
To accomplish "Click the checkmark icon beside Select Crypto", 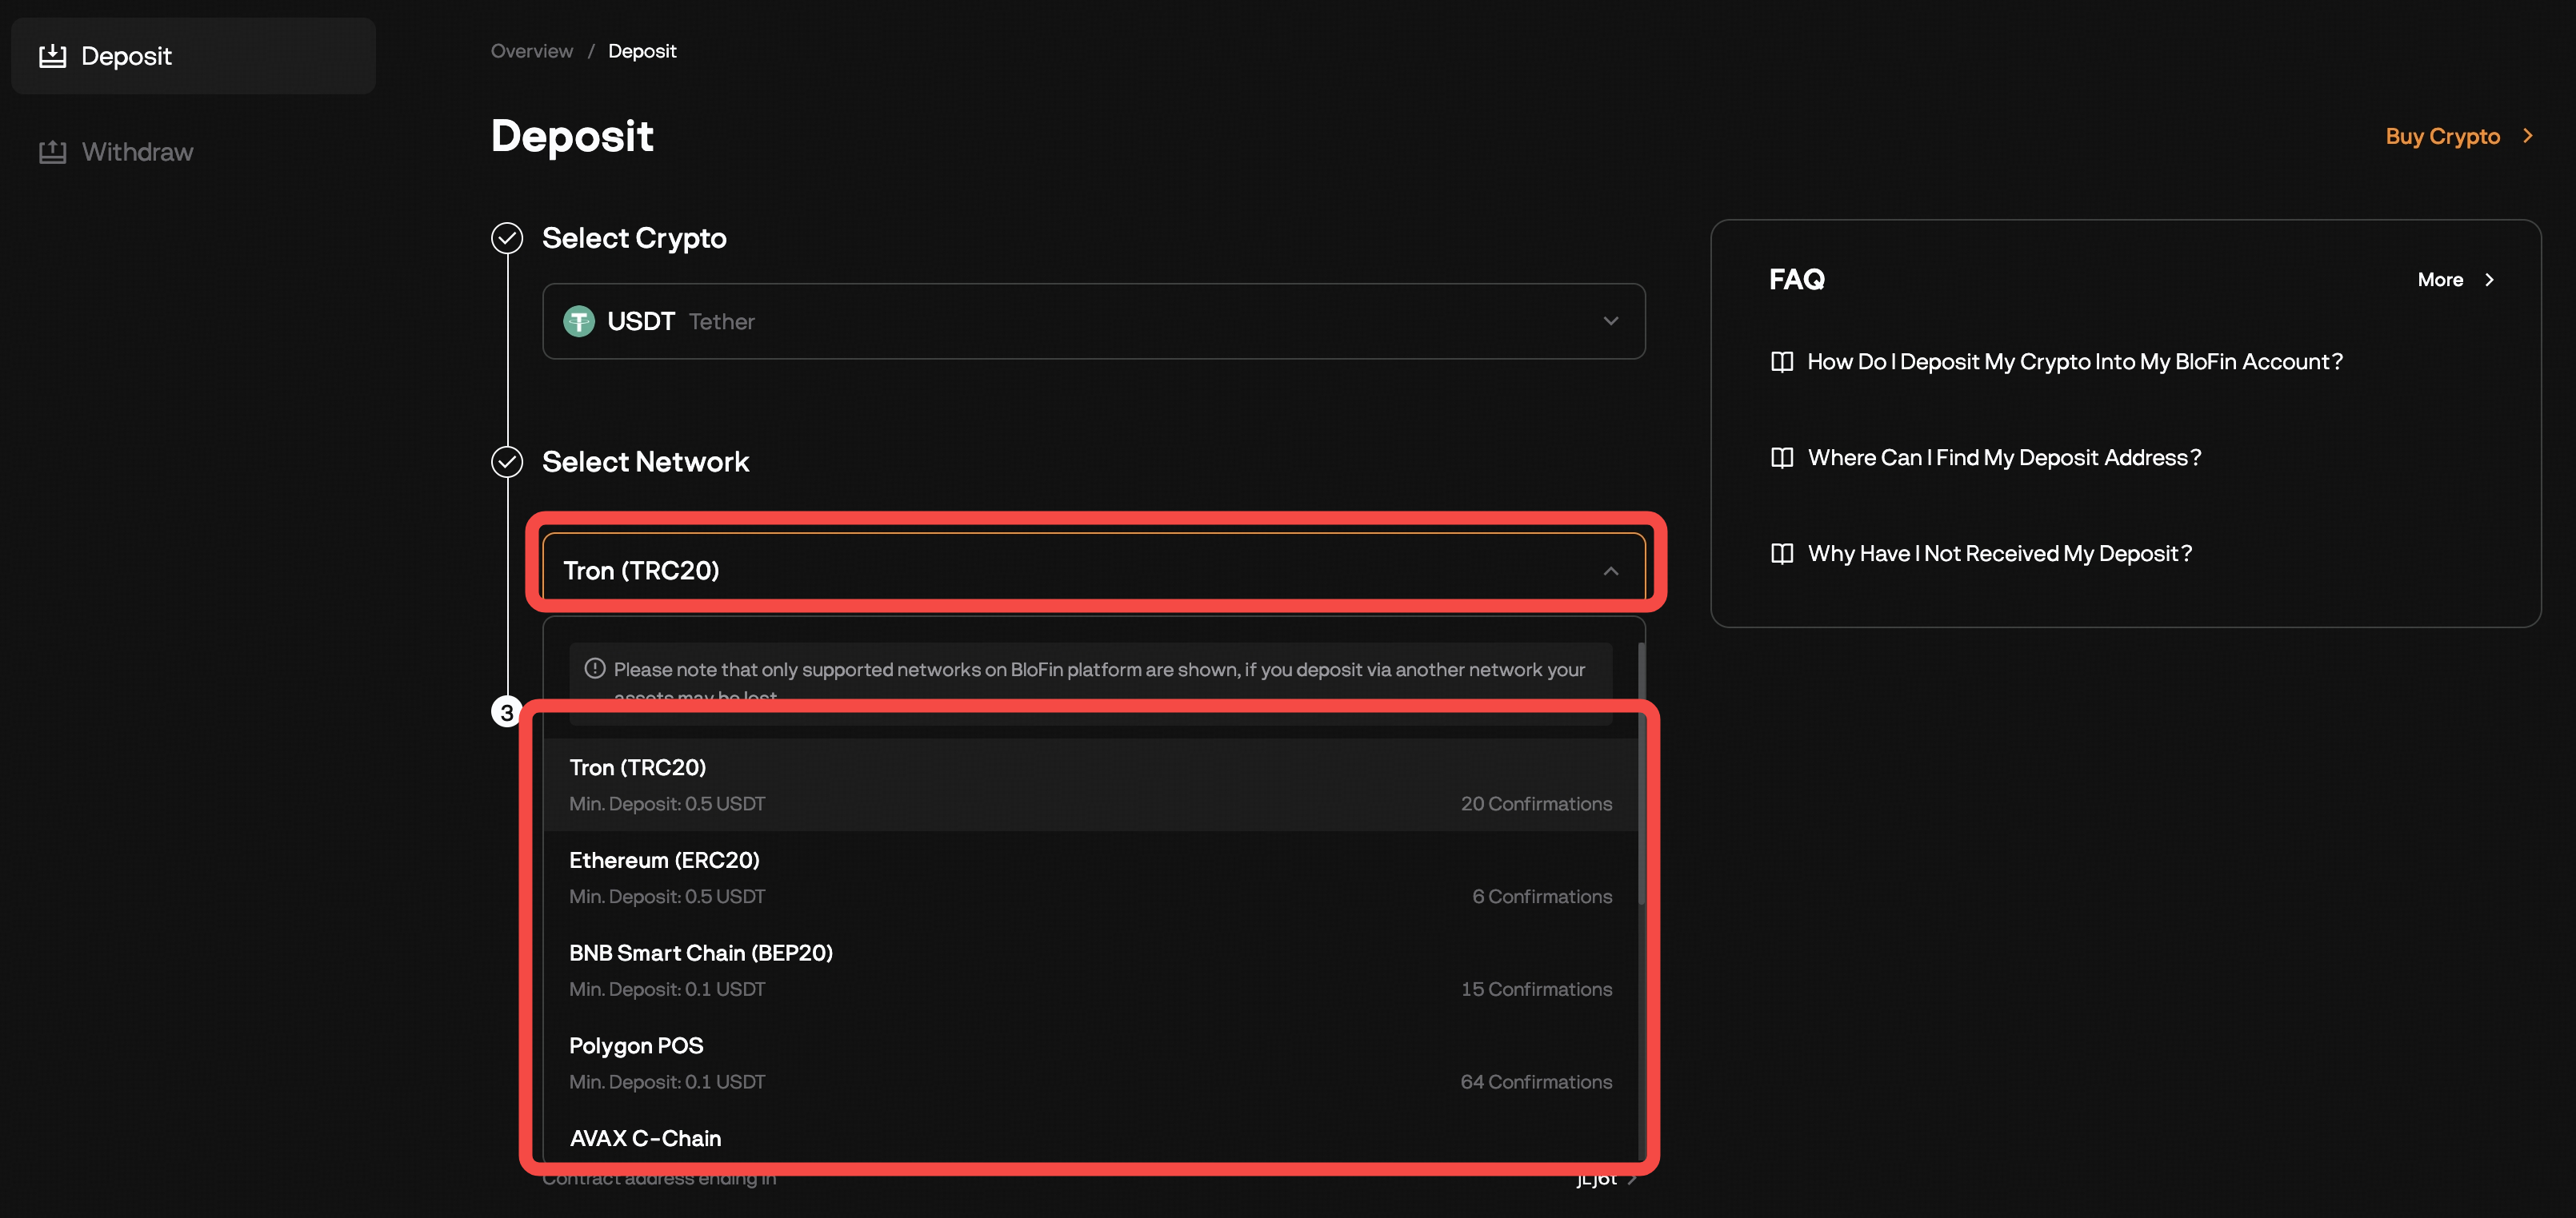I will coord(507,239).
